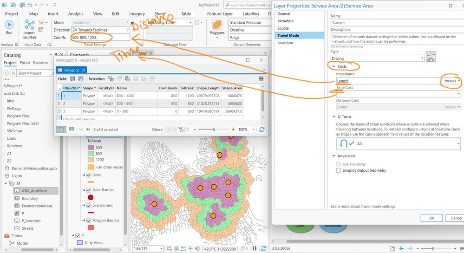Toggle the Lines layer checkbox
Image resolution: width=464 pixels, height=253 pixels.
click(x=88, y=175)
